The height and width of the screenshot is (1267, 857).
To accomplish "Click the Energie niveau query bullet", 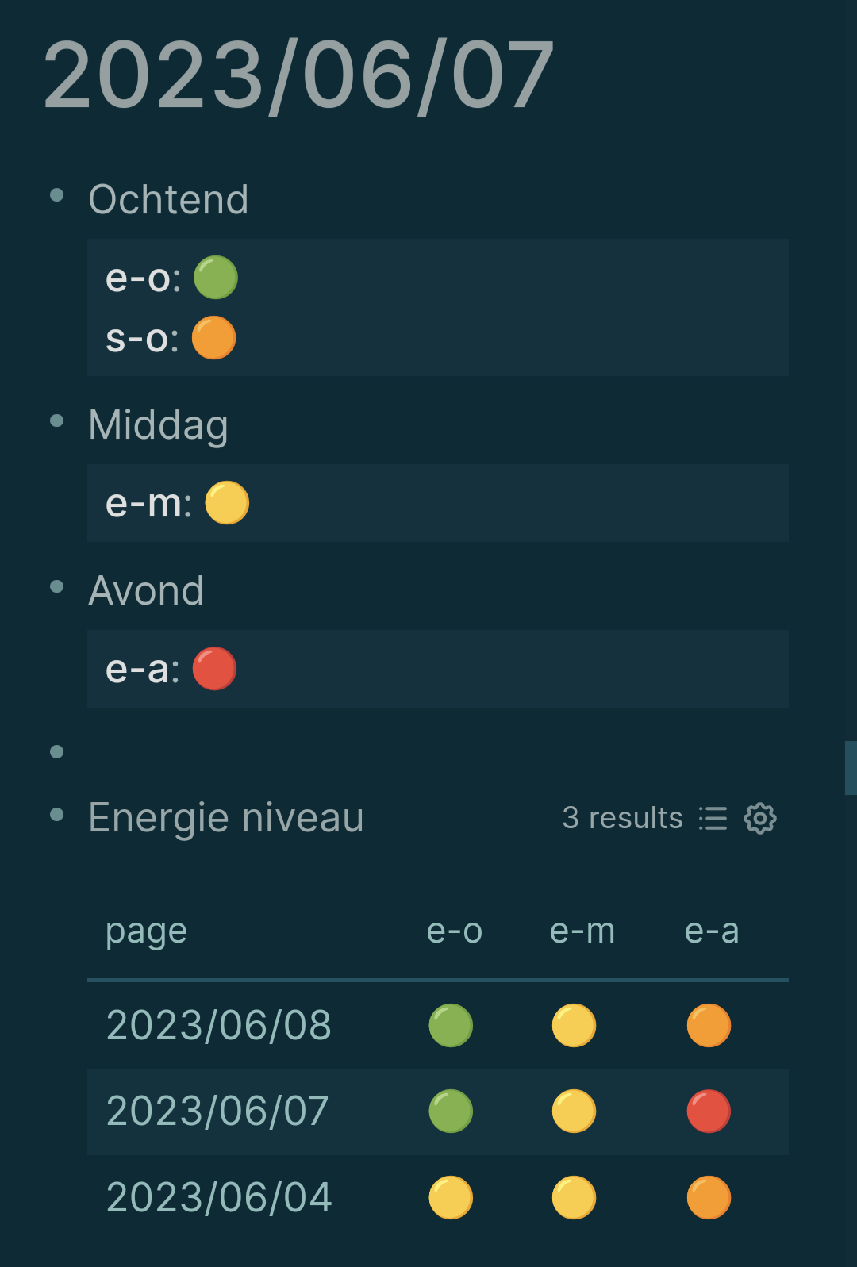I will (56, 814).
